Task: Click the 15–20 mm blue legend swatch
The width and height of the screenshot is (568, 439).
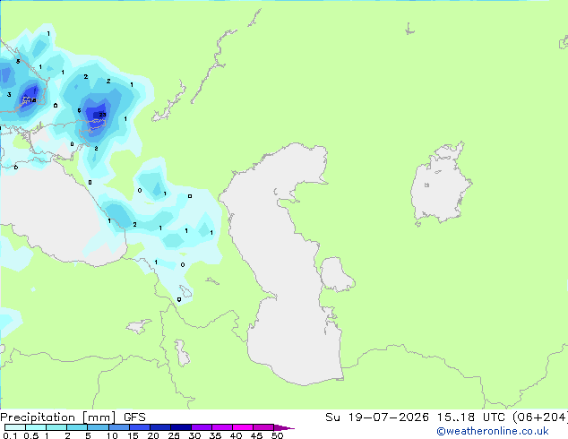Action: [x=140, y=427]
